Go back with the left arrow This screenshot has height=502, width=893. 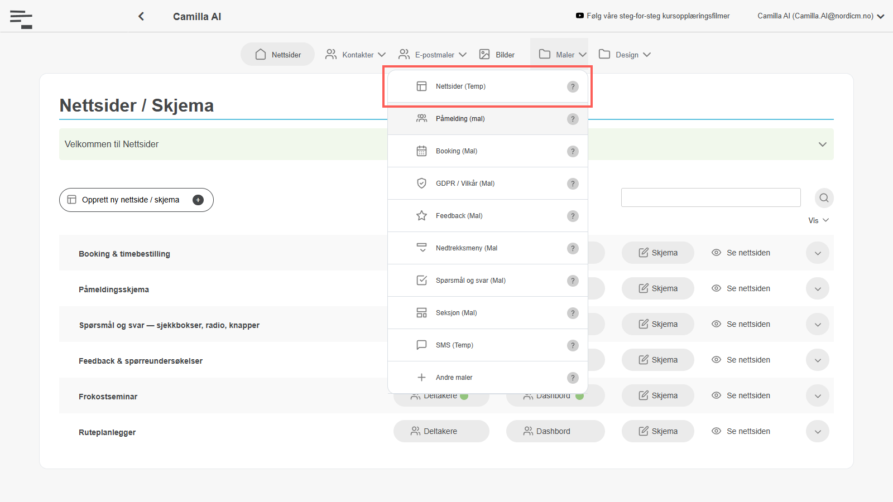141,16
